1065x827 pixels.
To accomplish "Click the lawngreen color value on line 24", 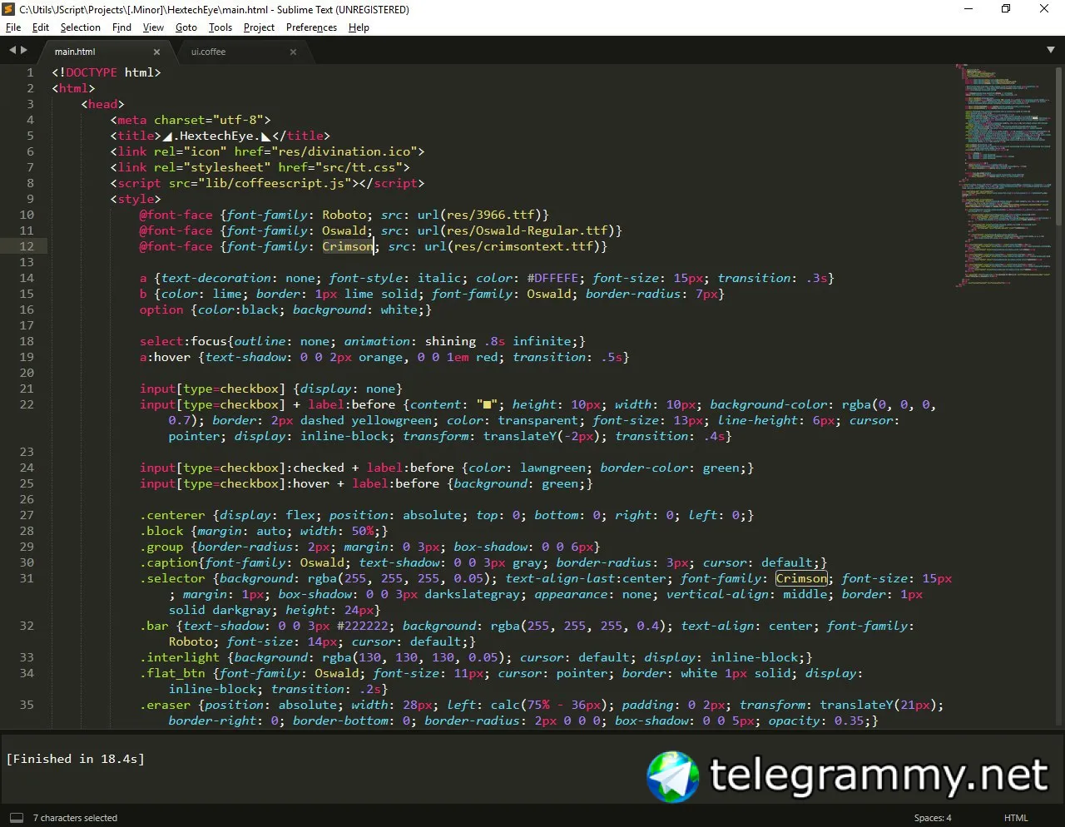I will pos(552,468).
